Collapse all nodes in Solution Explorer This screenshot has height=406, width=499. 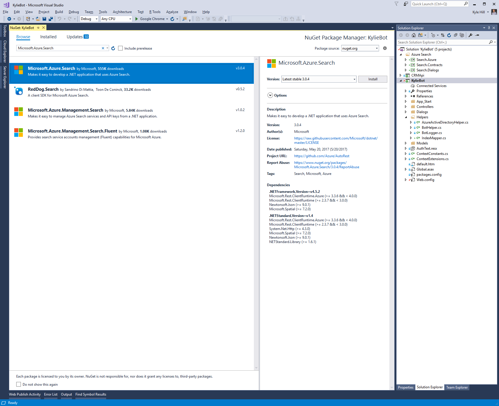455,35
